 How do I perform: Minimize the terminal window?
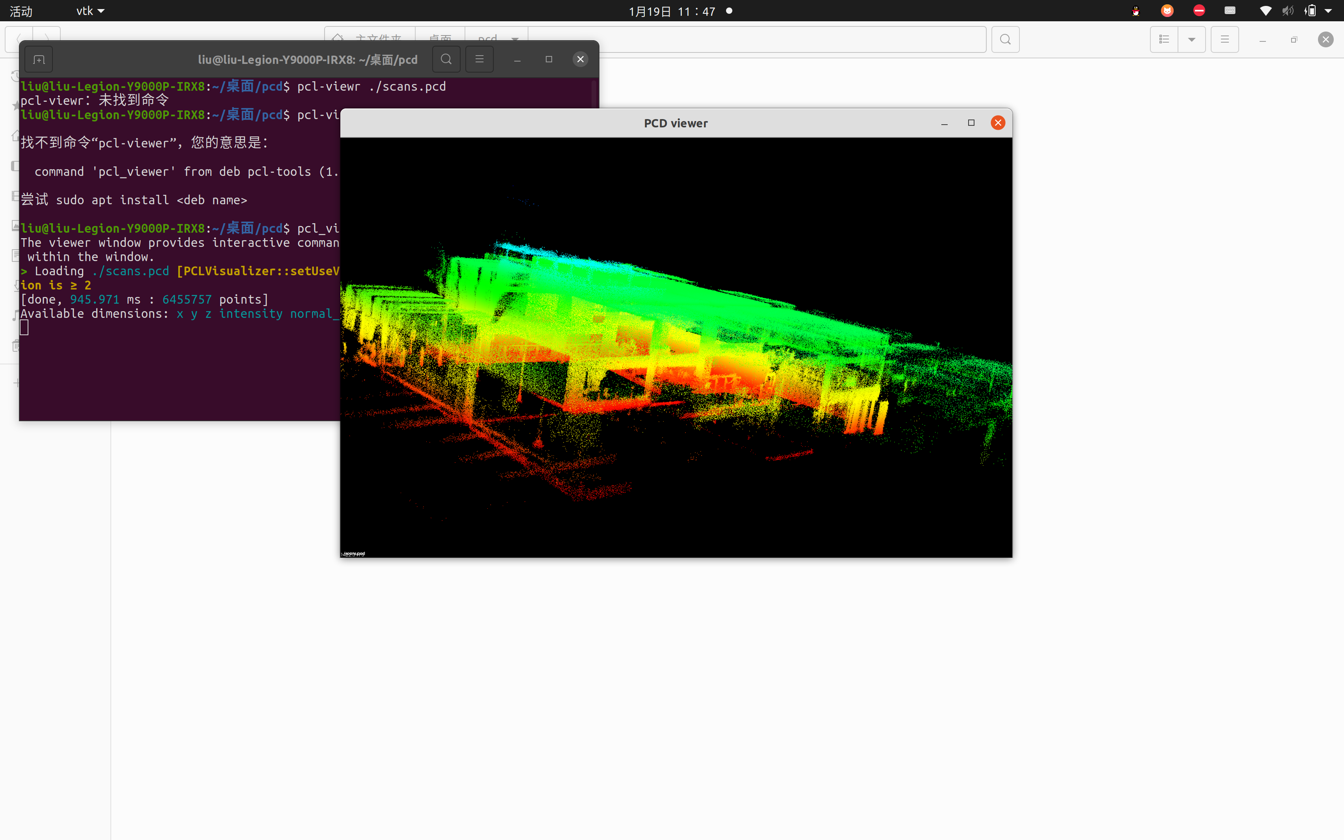(x=517, y=60)
